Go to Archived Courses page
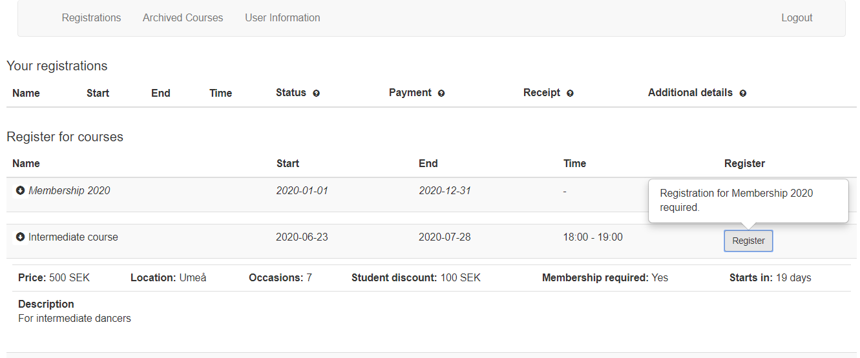This screenshot has width=860, height=358. point(183,18)
